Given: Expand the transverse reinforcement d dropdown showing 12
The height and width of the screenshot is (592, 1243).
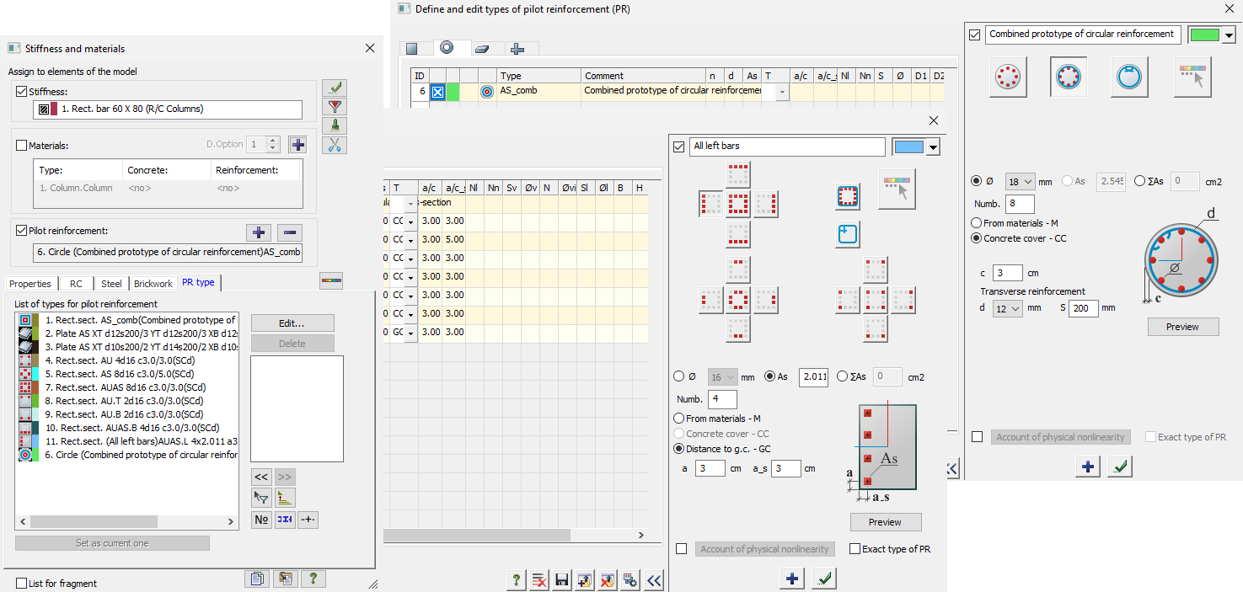Looking at the screenshot, I should [1008, 308].
